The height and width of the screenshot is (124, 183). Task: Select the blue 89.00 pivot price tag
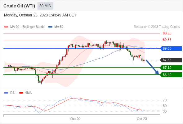pyautogui.click(x=171, y=48)
